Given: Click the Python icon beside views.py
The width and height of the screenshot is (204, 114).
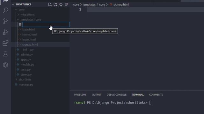Looking at the screenshot, I should tap(18, 74).
